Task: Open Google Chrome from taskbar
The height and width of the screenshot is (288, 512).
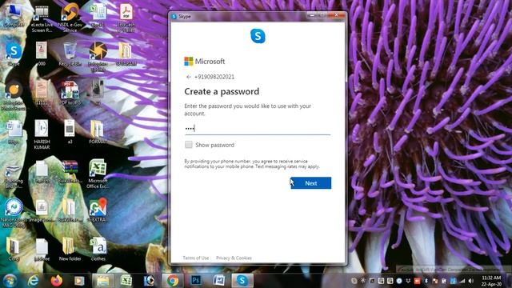Action: [x=173, y=281]
